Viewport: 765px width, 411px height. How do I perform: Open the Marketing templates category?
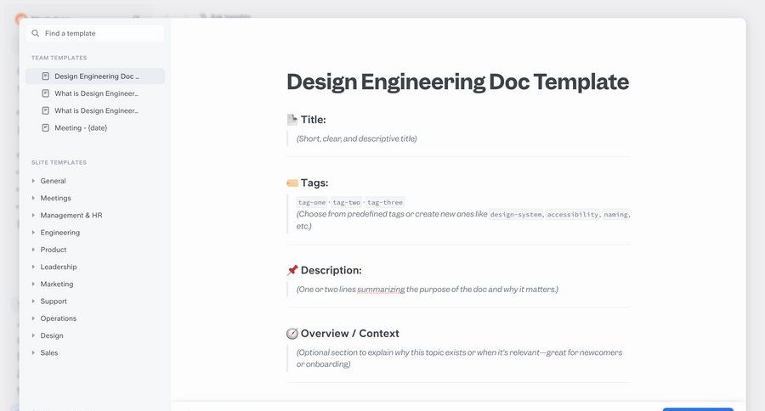(56, 284)
